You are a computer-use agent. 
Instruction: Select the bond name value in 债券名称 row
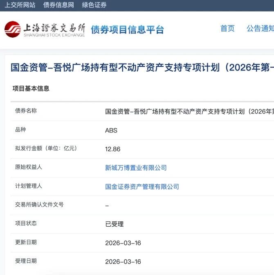tap(189, 111)
